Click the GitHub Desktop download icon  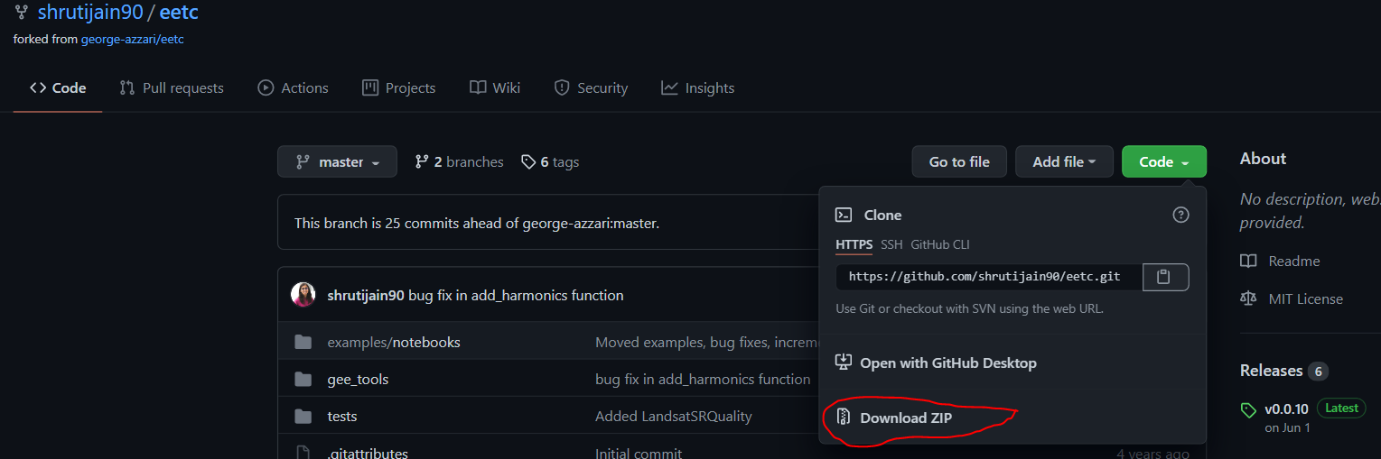844,363
